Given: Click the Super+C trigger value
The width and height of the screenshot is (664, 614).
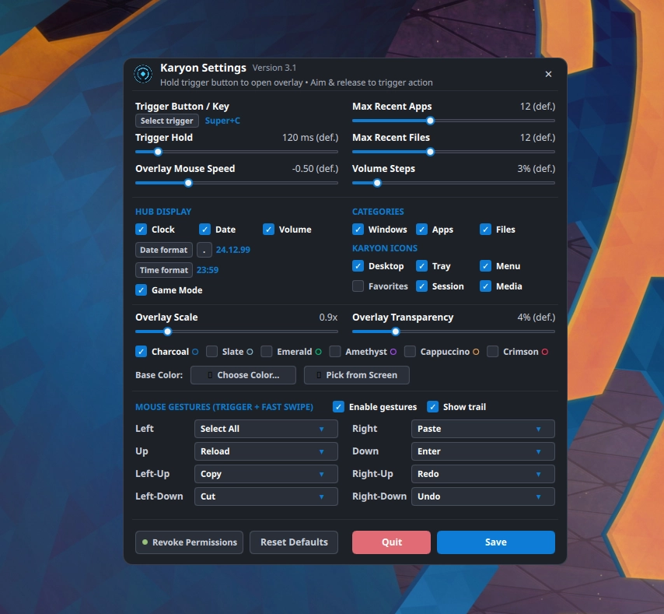Looking at the screenshot, I should tap(222, 121).
